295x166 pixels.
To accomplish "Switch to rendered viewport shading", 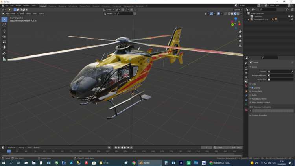I will tap(238, 13).
